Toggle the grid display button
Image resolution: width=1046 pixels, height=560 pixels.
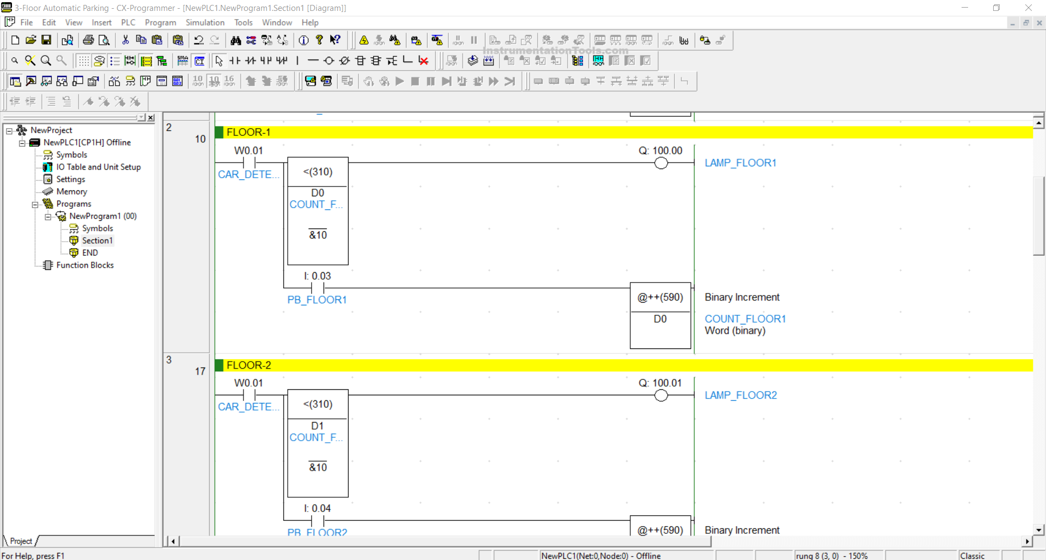(x=83, y=61)
